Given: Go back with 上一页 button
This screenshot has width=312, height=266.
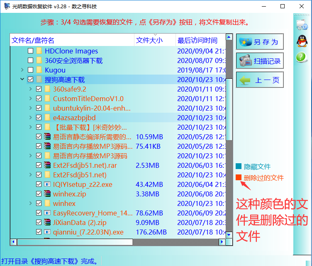Looking at the screenshot, I should click(260, 80).
